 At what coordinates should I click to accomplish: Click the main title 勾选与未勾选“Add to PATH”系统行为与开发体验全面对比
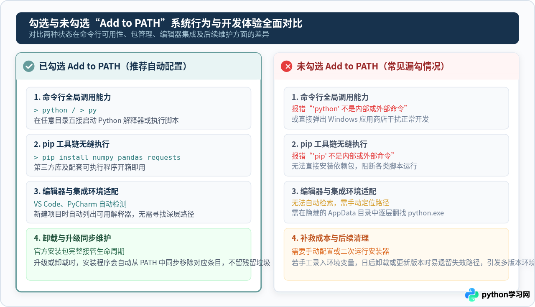click(166, 23)
